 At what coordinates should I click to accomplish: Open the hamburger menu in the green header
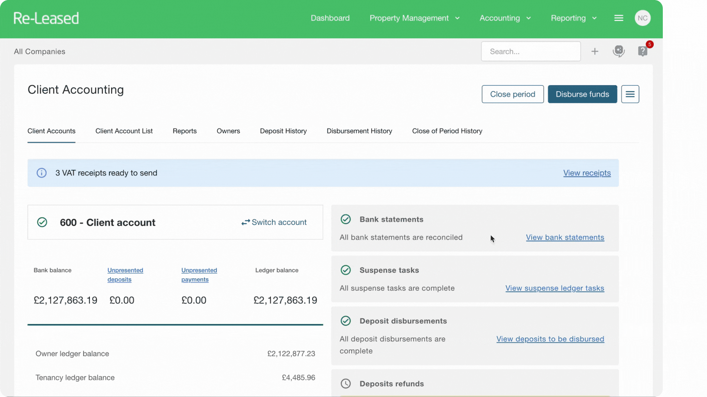pos(619,18)
